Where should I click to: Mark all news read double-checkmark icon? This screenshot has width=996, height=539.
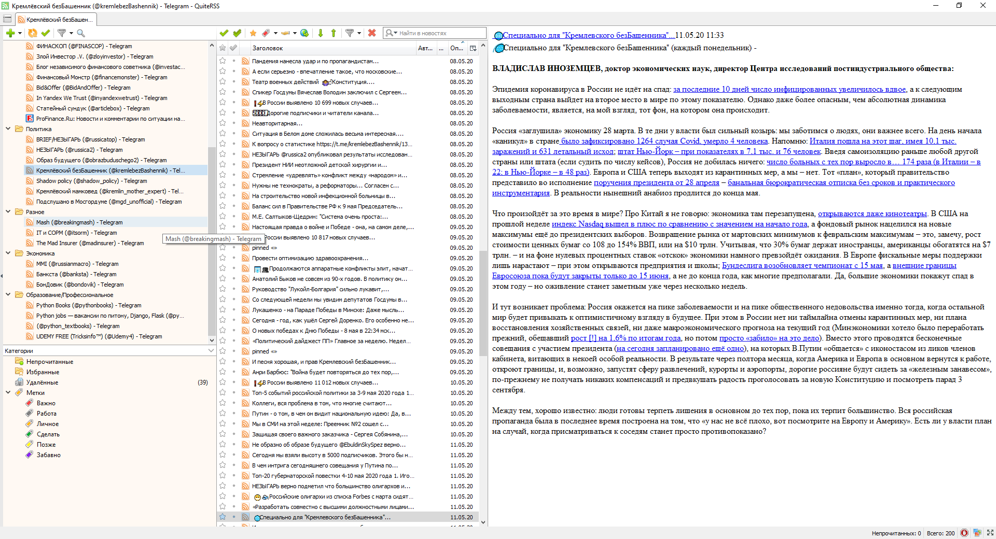click(x=237, y=33)
